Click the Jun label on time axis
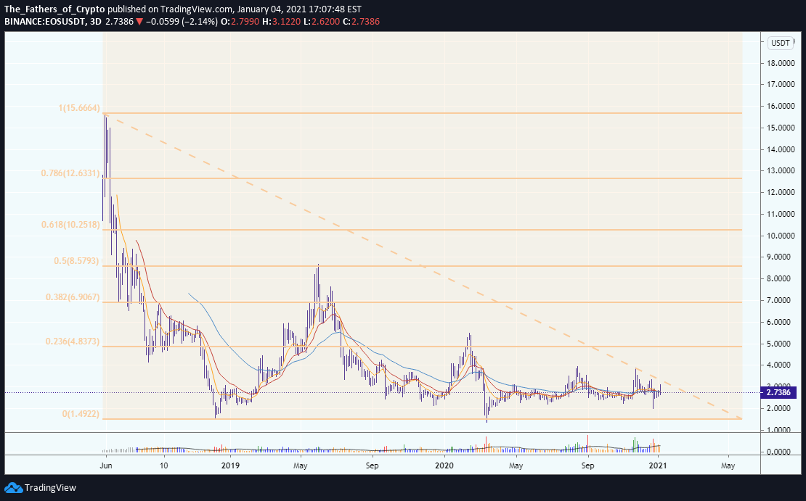 [106, 465]
